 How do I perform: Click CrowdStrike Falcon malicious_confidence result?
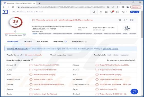[x=115, y=84]
